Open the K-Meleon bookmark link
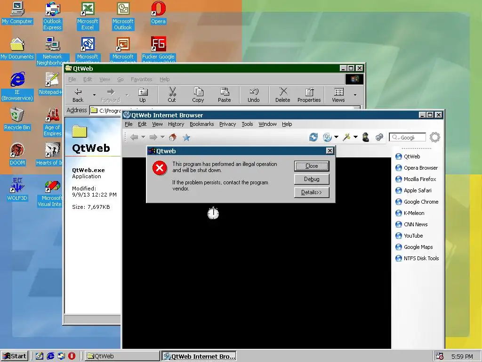 pos(410,213)
